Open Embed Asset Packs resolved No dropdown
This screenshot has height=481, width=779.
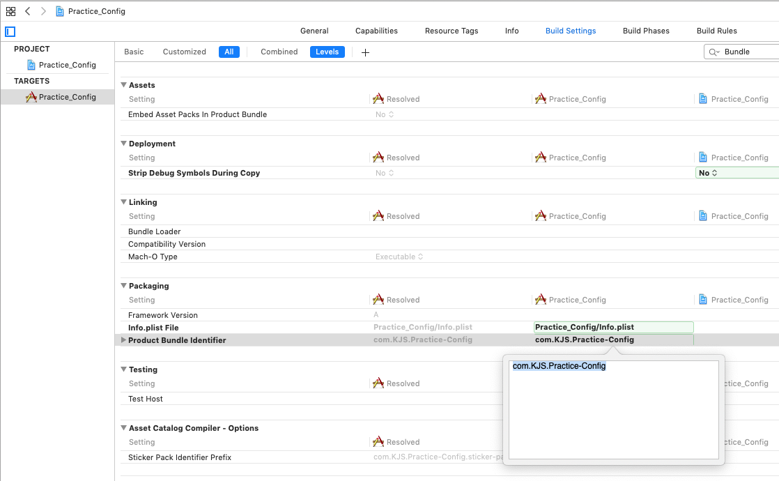385,114
